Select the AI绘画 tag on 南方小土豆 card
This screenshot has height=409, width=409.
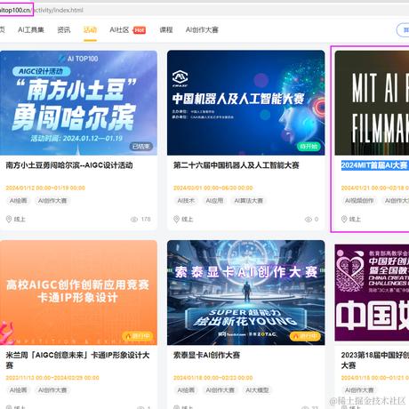click(19, 201)
